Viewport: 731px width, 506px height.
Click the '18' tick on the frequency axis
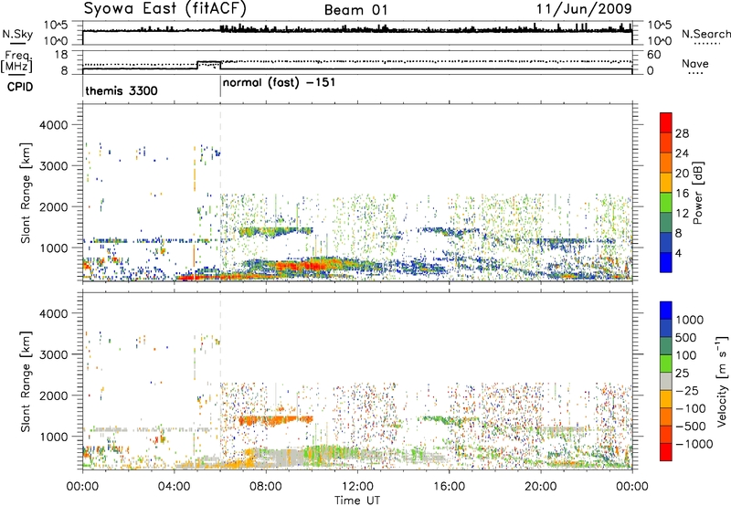tap(61, 55)
